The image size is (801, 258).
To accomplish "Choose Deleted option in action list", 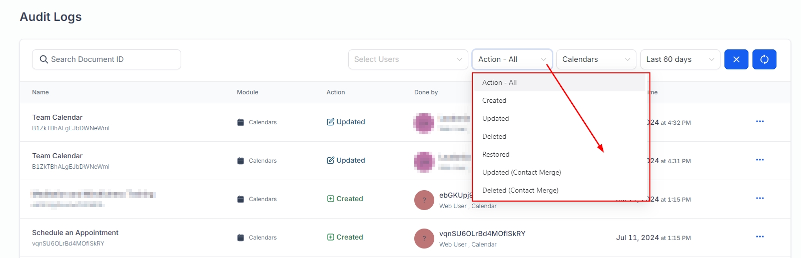I will click(494, 136).
